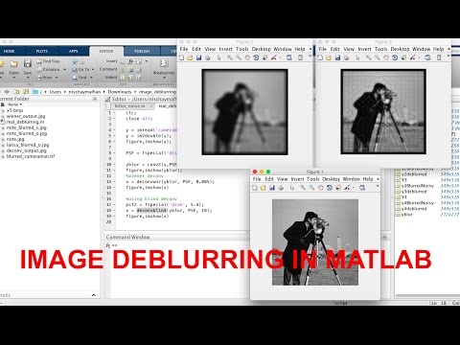460x345 pixels.
Task: Select the PUBLISH ribbon tab
Action: click(142, 51)
